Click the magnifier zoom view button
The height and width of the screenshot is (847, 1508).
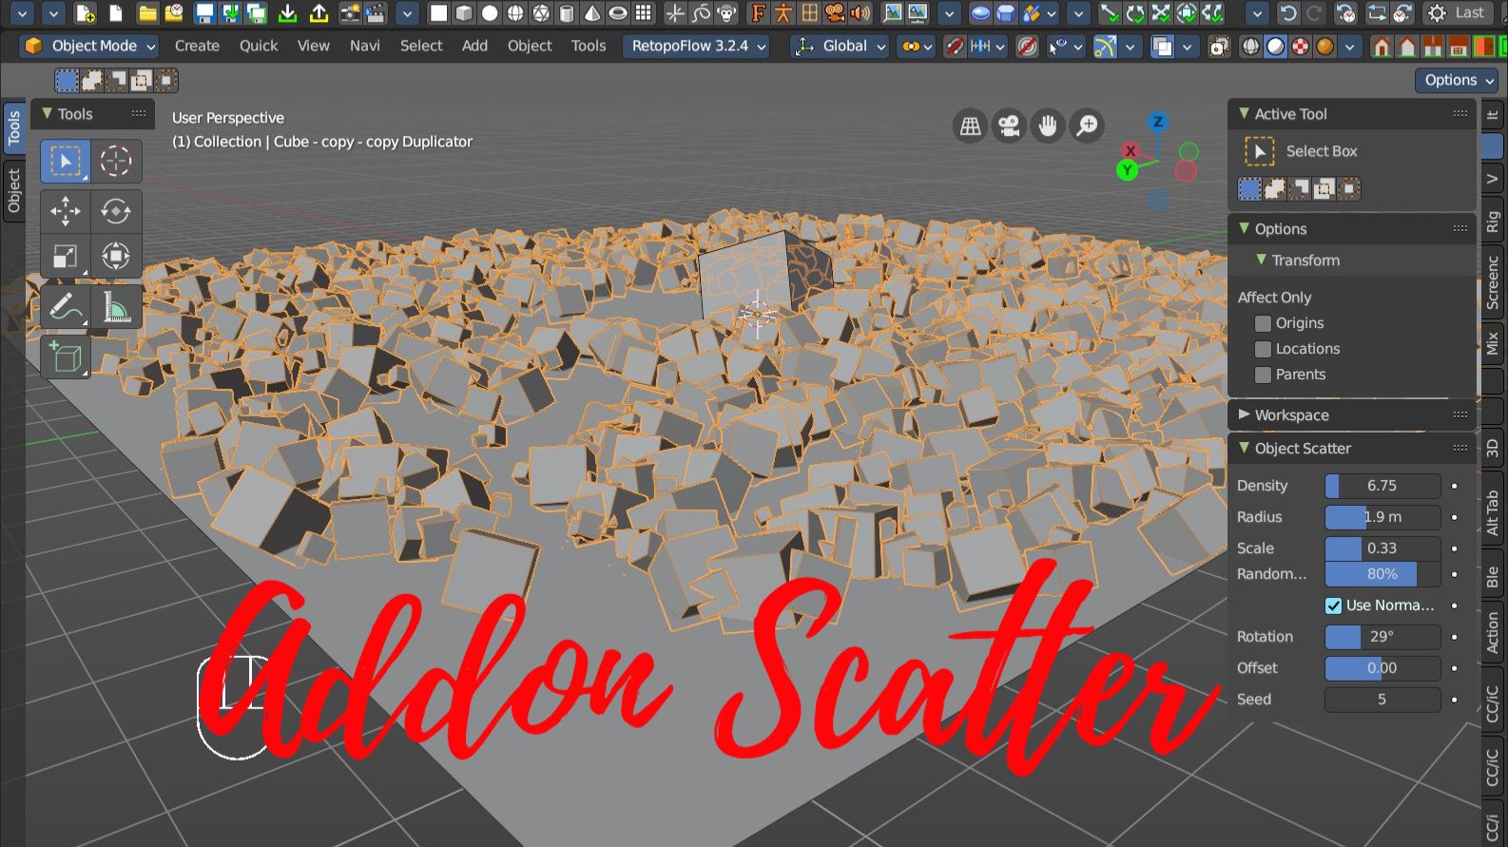pyautogui.click(x=1087, y=125)
